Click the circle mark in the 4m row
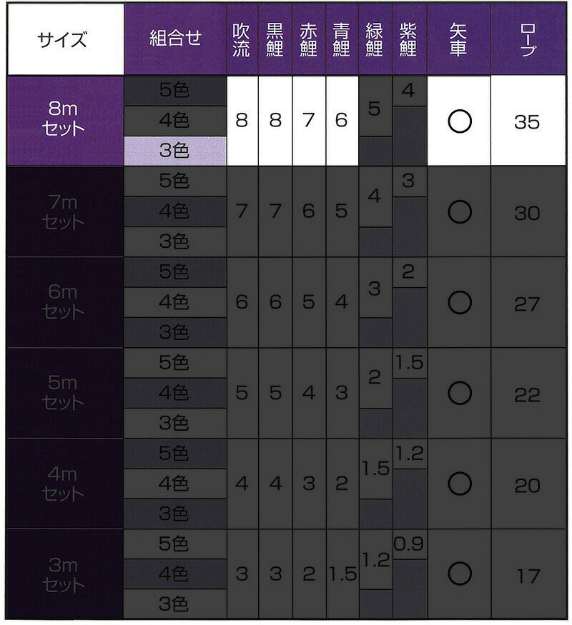The image size is (572, 625). (459, 484)
